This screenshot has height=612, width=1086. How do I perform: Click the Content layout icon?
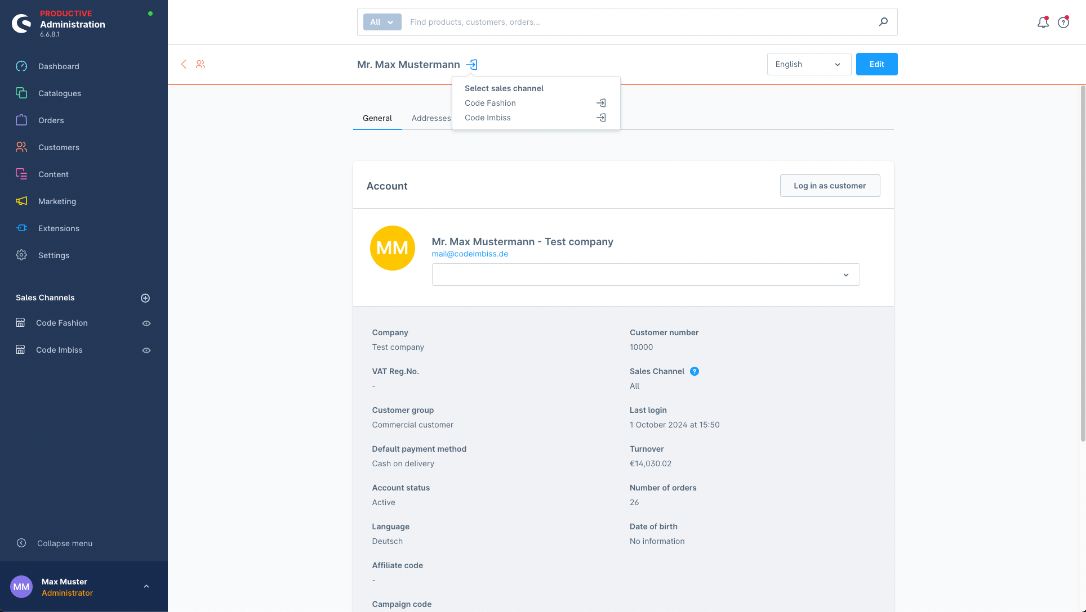[21, 174]
